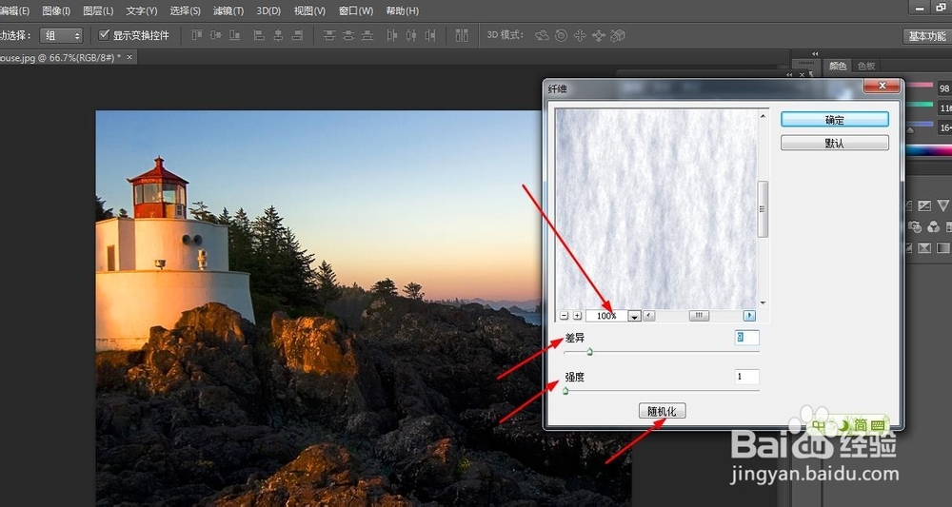
Task: Click the preview horizontal scrollbar thumb
Action: [699, 316]
